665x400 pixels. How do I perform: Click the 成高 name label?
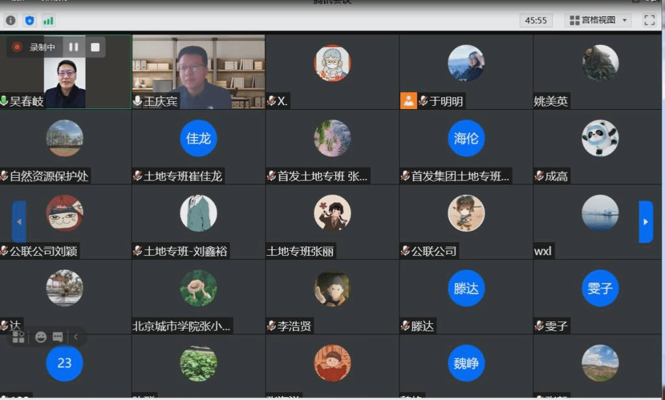(557, 176)
